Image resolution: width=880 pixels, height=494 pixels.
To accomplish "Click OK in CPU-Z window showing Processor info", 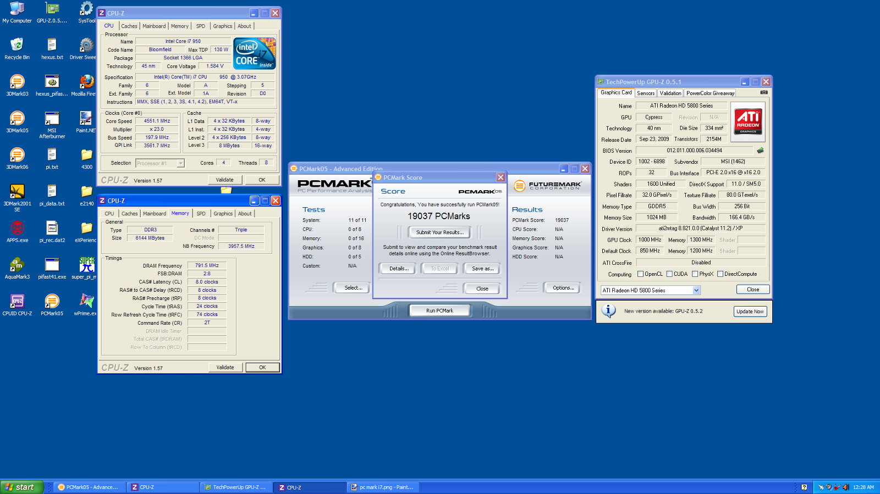I will pos(262,180).
